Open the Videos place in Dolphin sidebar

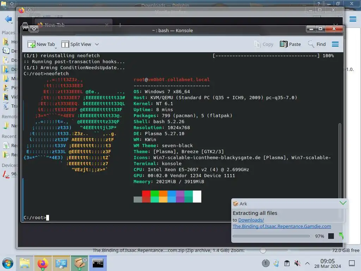tap(9, 97)
